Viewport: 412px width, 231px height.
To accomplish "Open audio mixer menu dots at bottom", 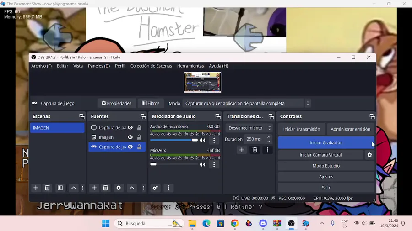I will 168,188.
